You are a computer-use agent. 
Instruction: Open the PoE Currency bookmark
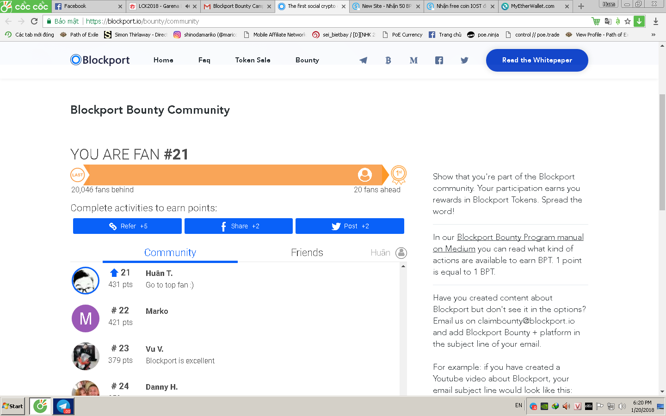402,35
